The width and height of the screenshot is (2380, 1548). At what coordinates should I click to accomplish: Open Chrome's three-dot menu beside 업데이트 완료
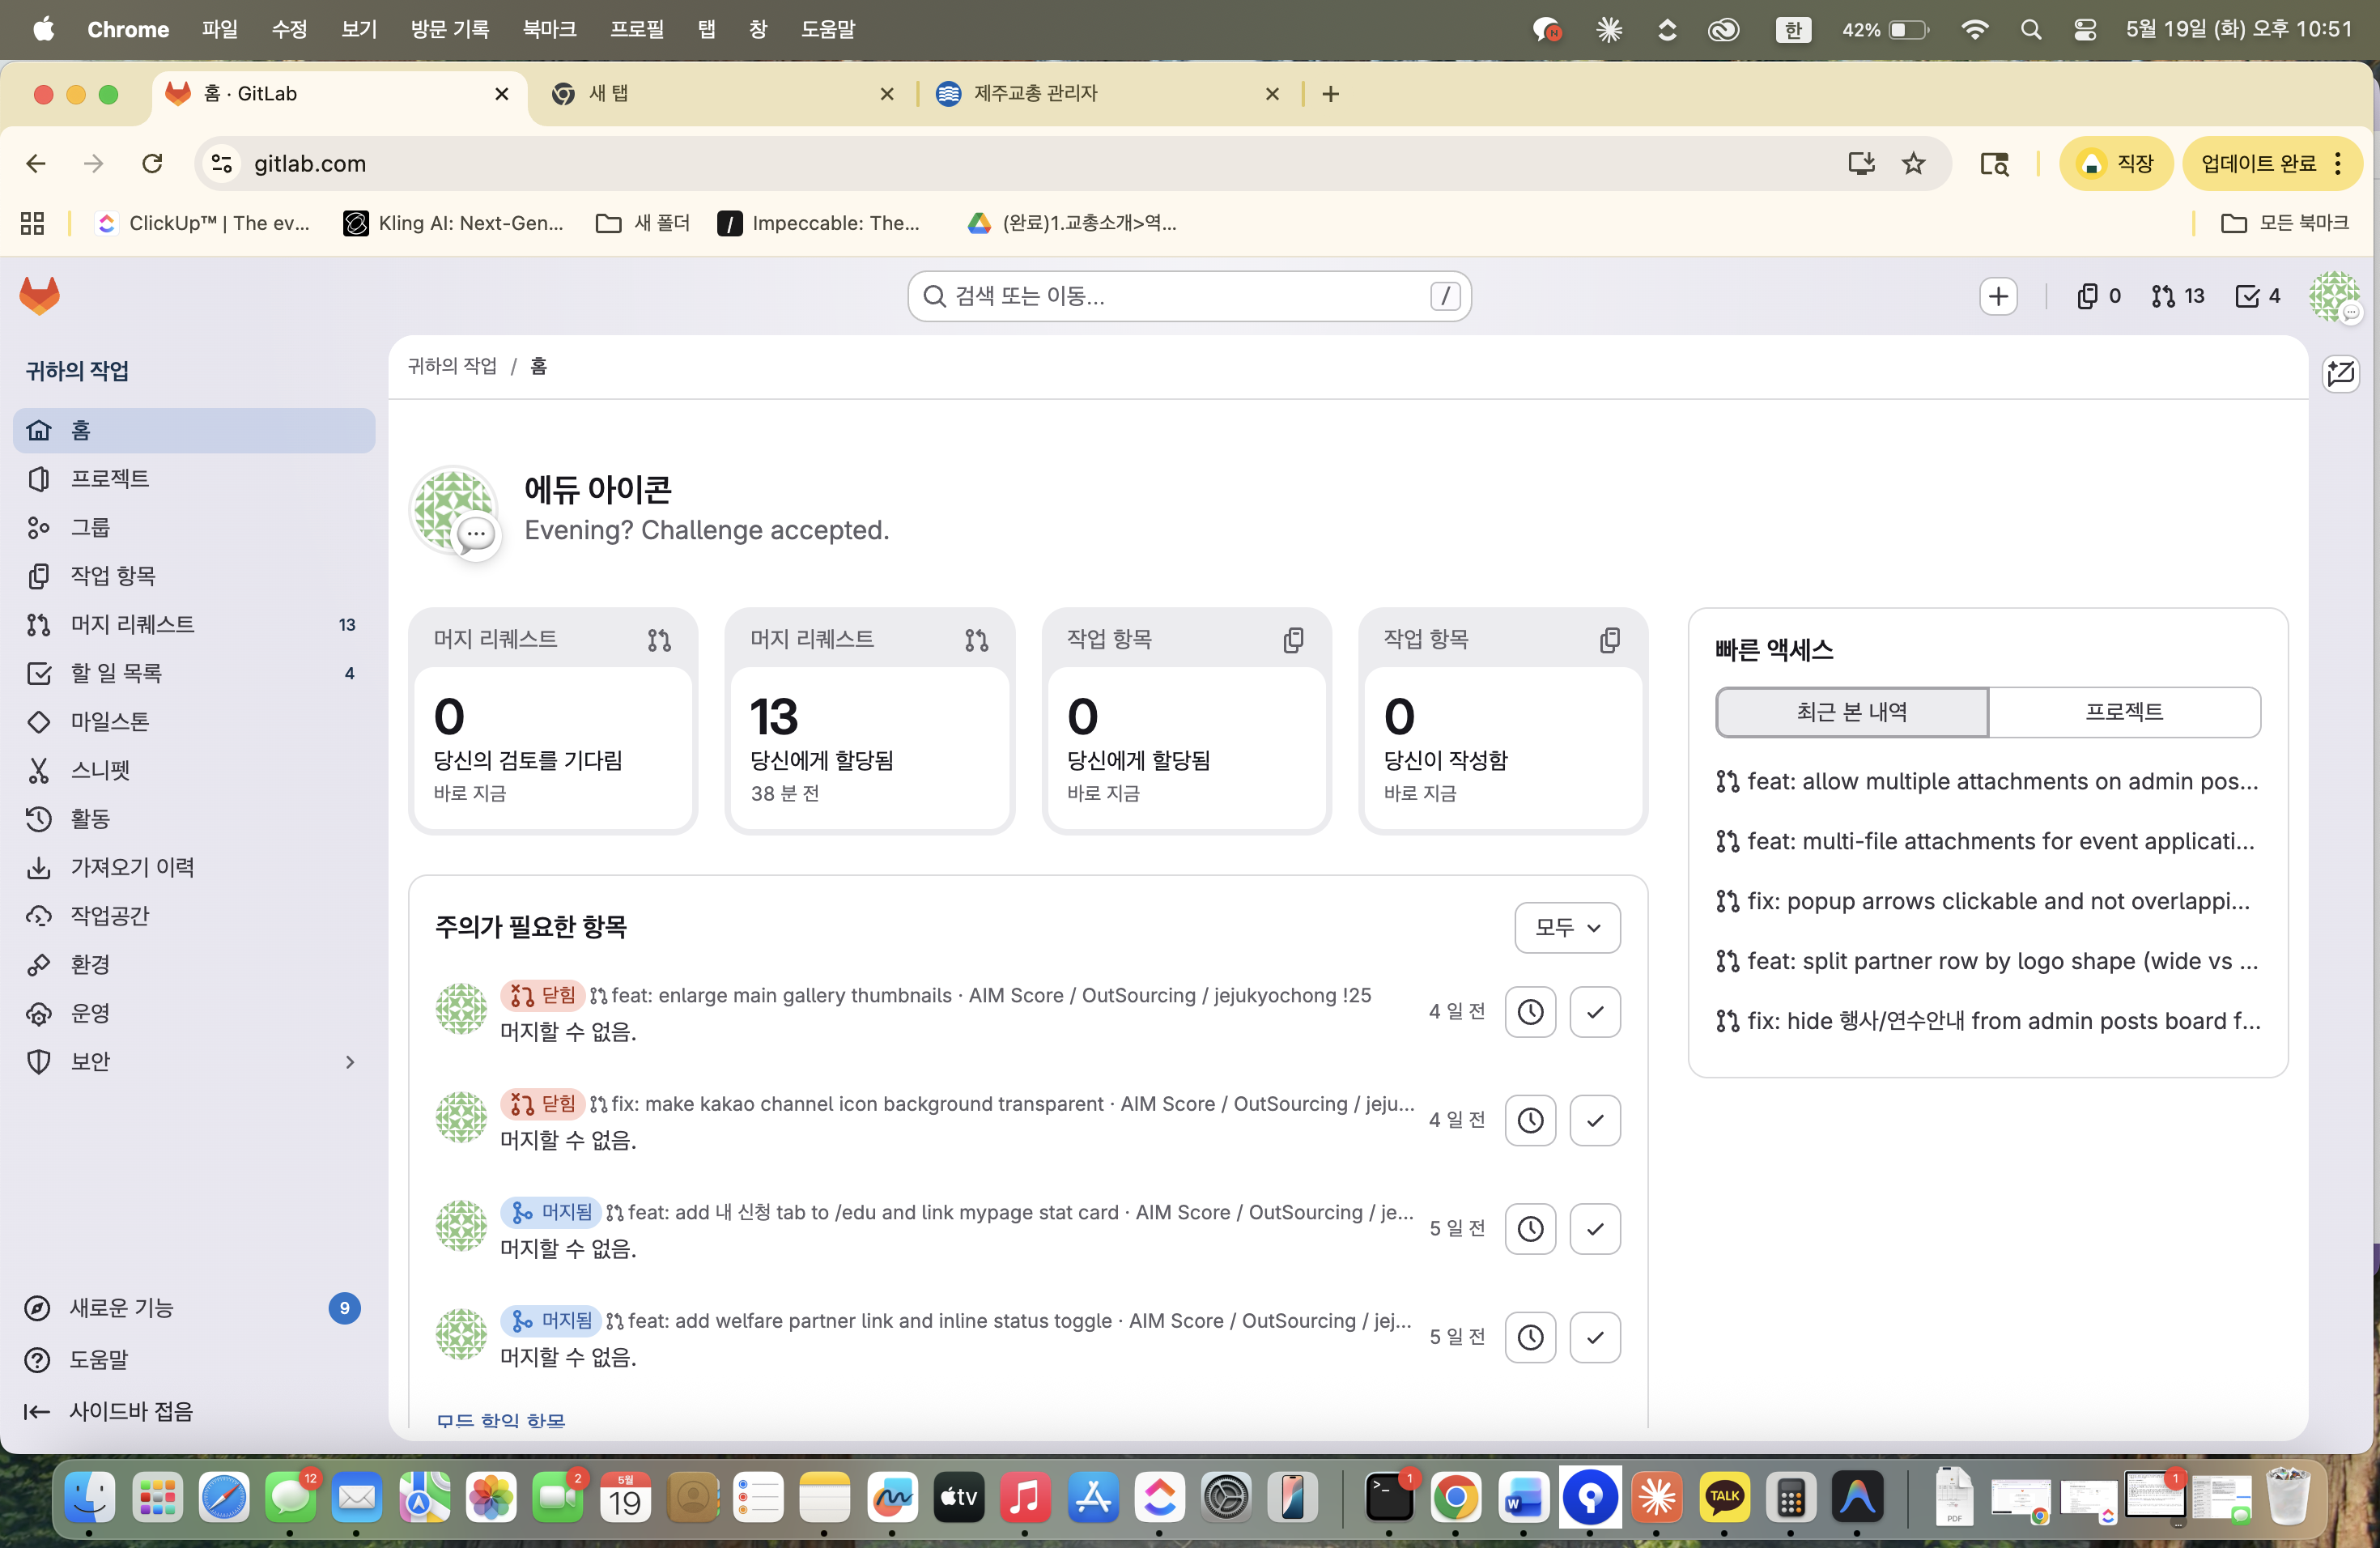click(2338, 164)
